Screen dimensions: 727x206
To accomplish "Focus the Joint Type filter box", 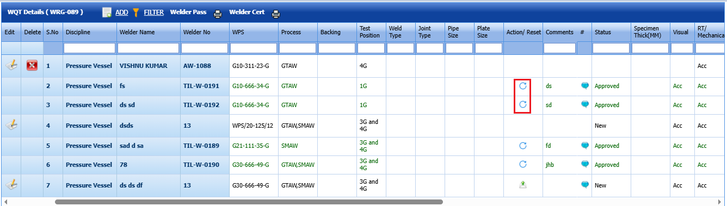I will pos(430,48).
